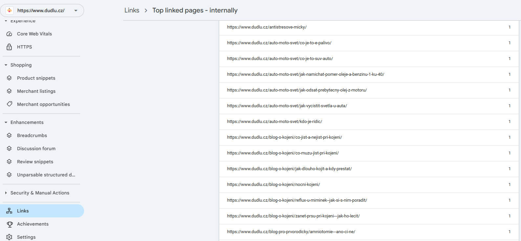Click the Links breadcrumb in header
521x241 pixels.
[132, 10]
